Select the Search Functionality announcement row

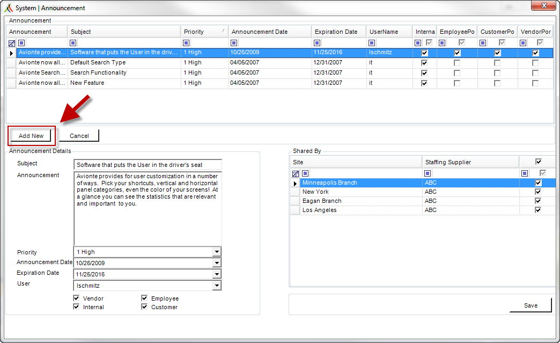(124, 73)
